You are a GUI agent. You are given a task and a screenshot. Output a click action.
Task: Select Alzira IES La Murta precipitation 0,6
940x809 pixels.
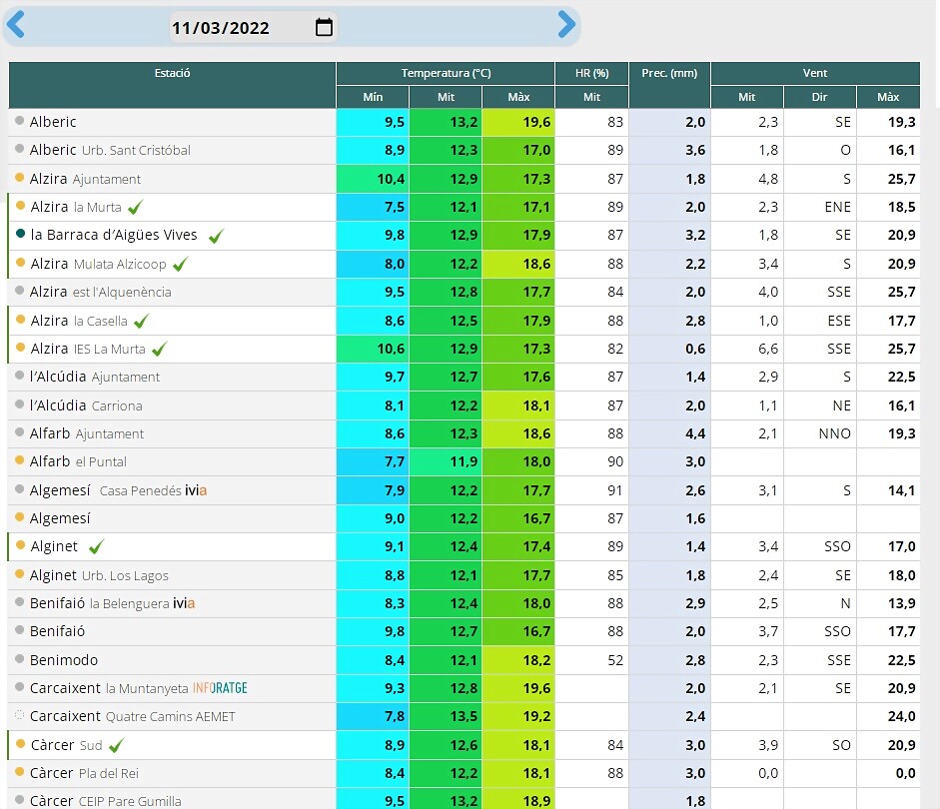pos(669,349)
